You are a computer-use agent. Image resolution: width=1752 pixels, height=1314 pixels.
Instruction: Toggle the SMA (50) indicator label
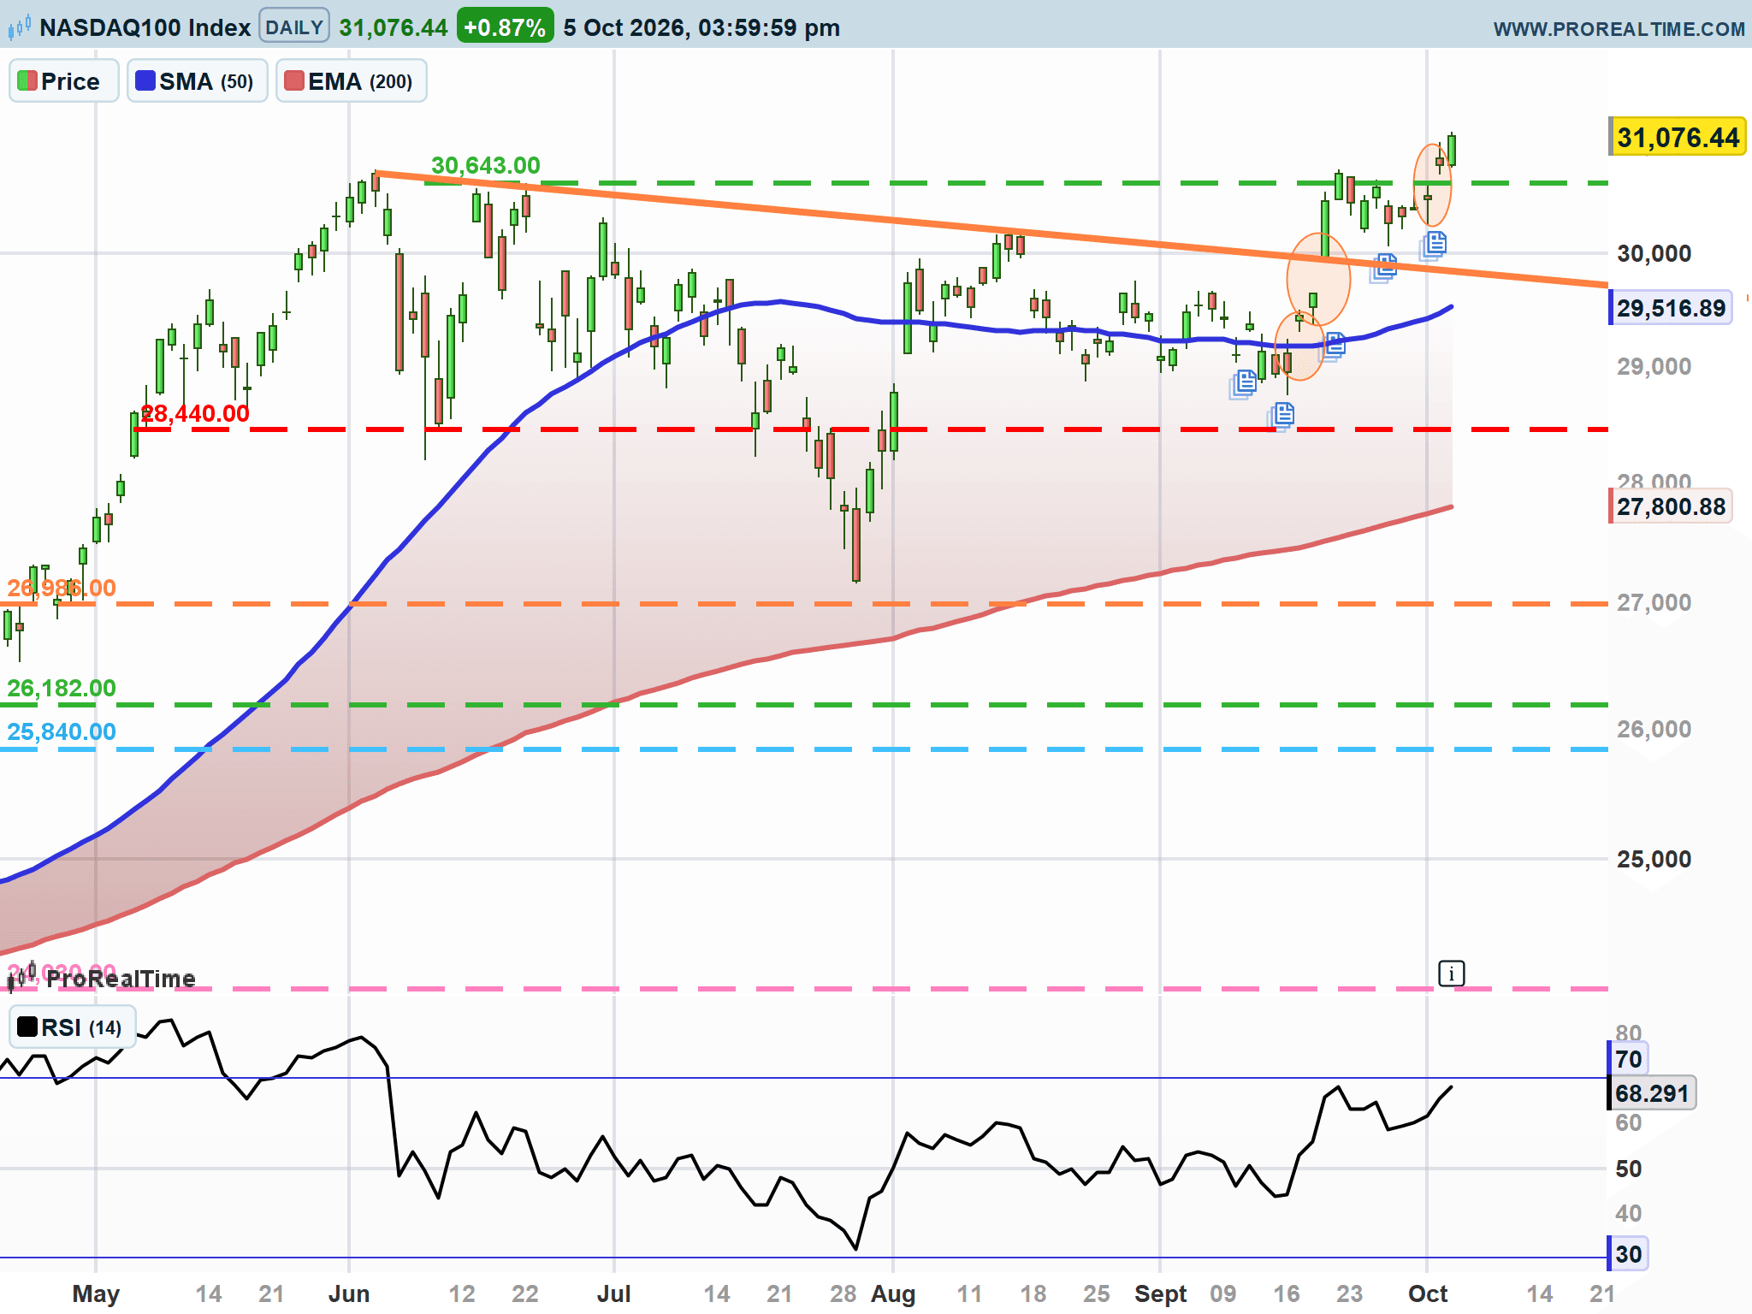click(x=206, y=81)
